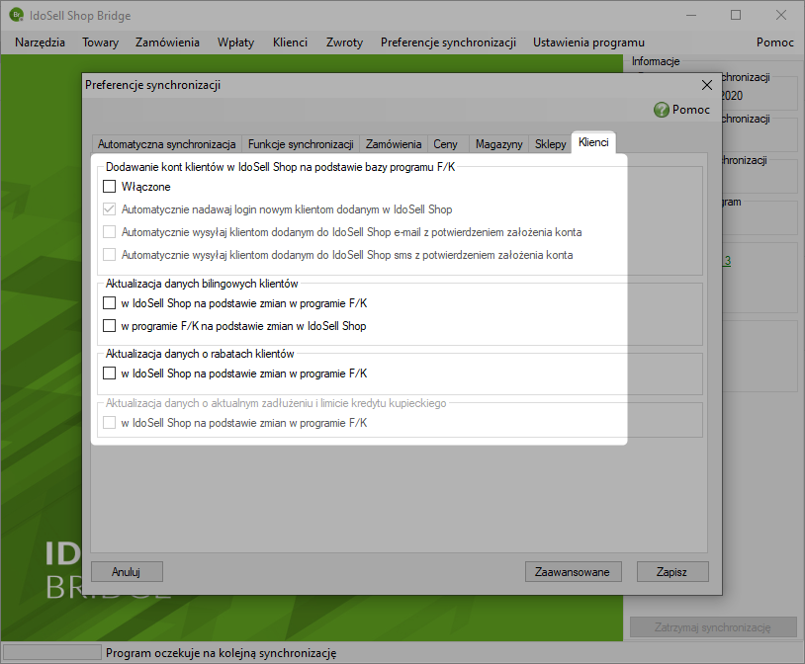Open the Wpłaty menu

click(x=235, y=42)
